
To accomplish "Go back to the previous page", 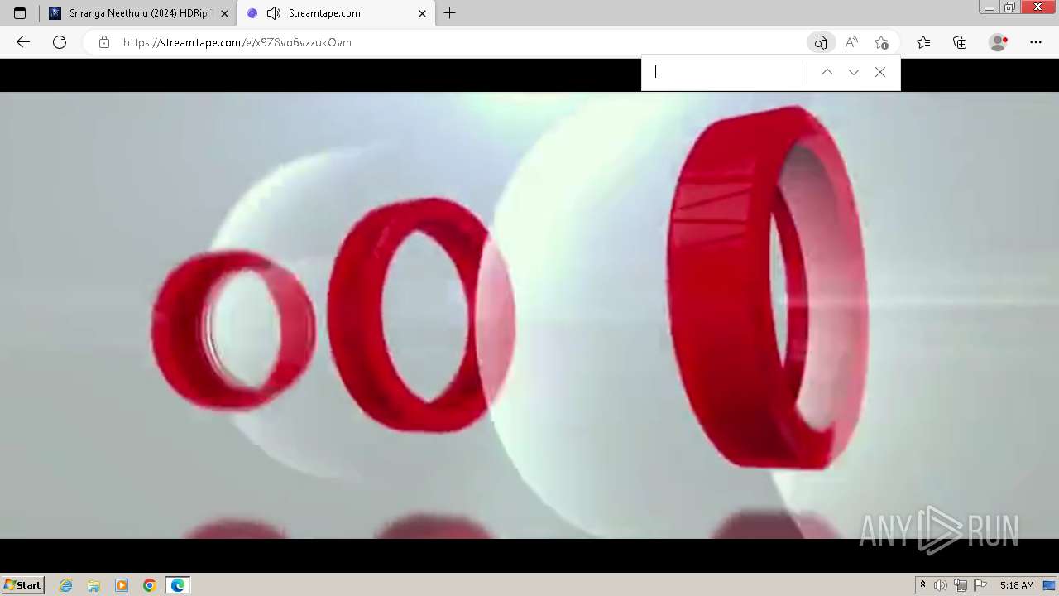I will (x=23, y=42).
